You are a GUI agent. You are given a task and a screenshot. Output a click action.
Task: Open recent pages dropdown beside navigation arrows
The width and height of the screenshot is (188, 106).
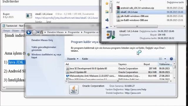38,32
